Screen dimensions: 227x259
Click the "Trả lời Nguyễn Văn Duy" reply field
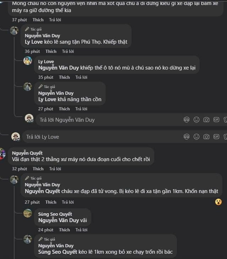coord(106,120)
